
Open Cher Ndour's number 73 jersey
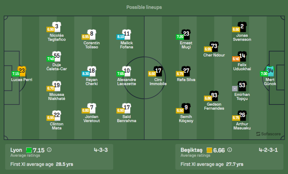tap(214, 46)
